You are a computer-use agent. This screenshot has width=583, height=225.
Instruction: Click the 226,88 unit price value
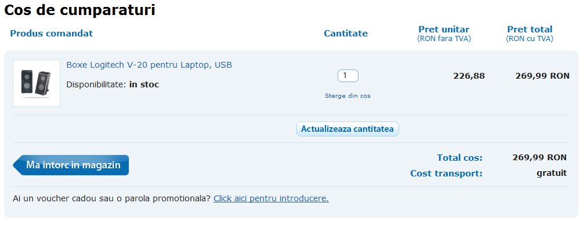(x=469, y=76)
